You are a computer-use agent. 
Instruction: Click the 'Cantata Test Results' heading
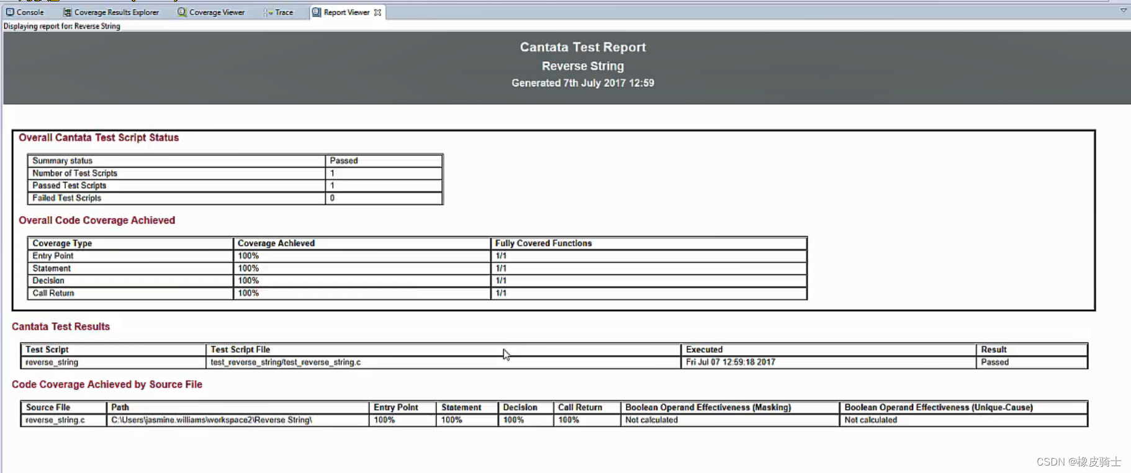(x=61, y=327)
